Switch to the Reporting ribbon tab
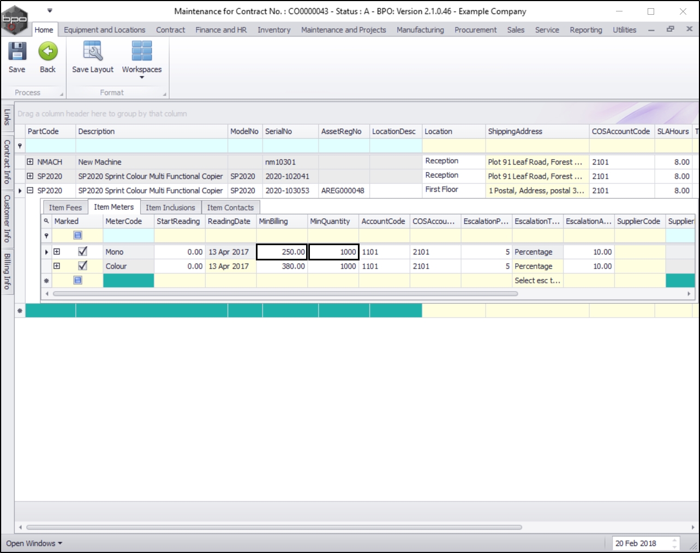The image size is (700, 553). pos(586,30)
